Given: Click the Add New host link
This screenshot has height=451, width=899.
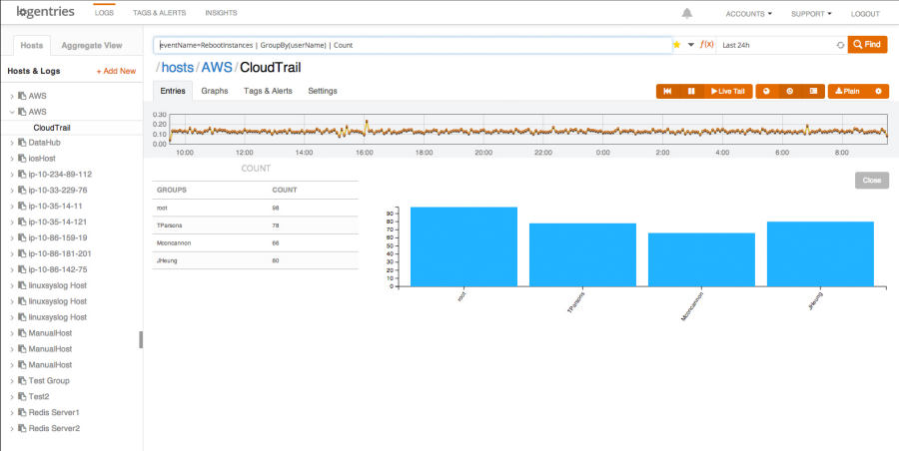Looking at the screenshot, I should [x=116, y=72].
